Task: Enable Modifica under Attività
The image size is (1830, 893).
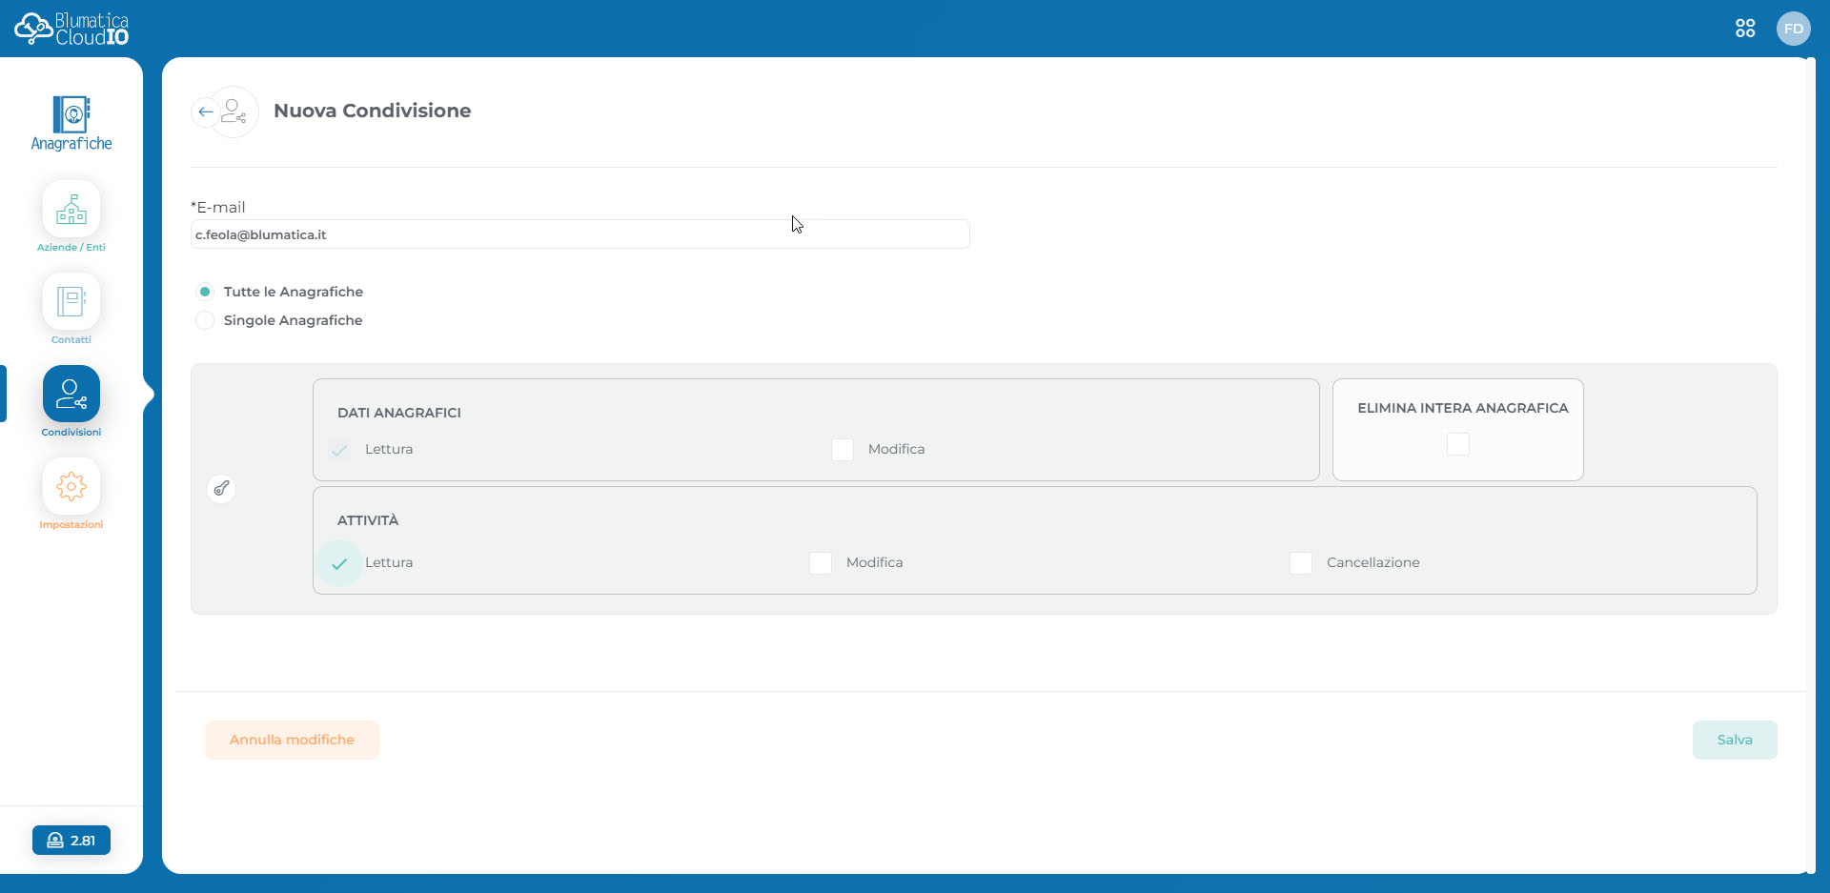Action: (821, 563)
